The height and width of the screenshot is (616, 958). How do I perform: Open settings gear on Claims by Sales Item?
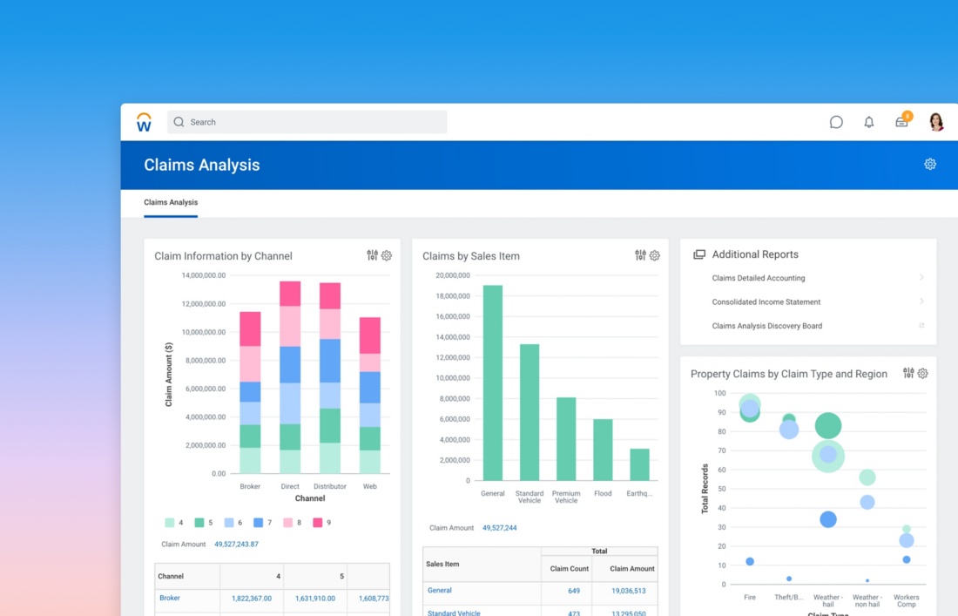pyautogui.click(x=655, y=255)
